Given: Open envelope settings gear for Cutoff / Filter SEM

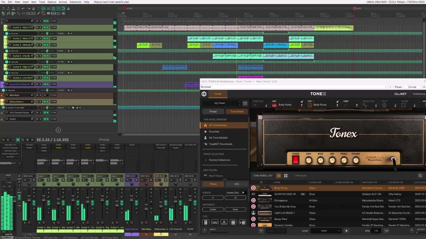Looking at the screenshot, I should 77,108.
